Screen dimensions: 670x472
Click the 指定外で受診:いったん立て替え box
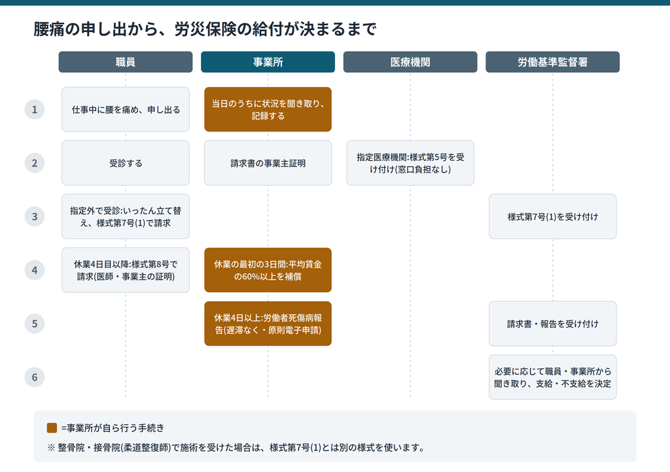point(126,216)
